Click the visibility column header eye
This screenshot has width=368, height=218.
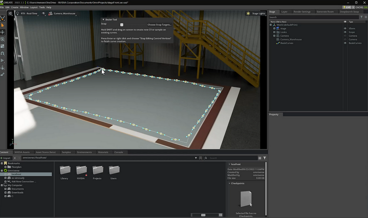pyautogui.click(x=345, y=22)
